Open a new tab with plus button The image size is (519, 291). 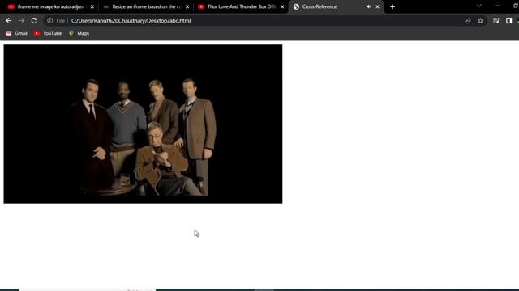point(392,6)
